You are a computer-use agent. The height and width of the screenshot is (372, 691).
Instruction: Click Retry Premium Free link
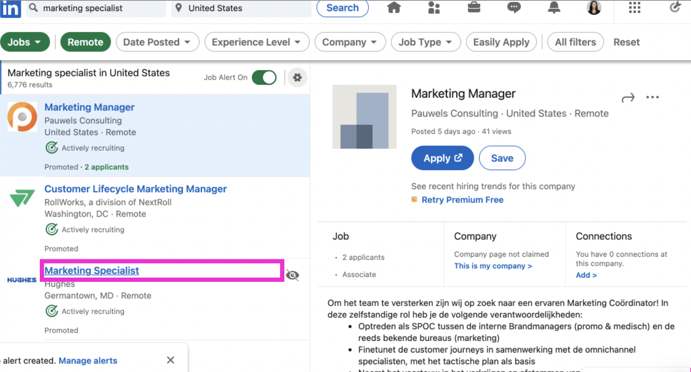[x=462, y=199]
